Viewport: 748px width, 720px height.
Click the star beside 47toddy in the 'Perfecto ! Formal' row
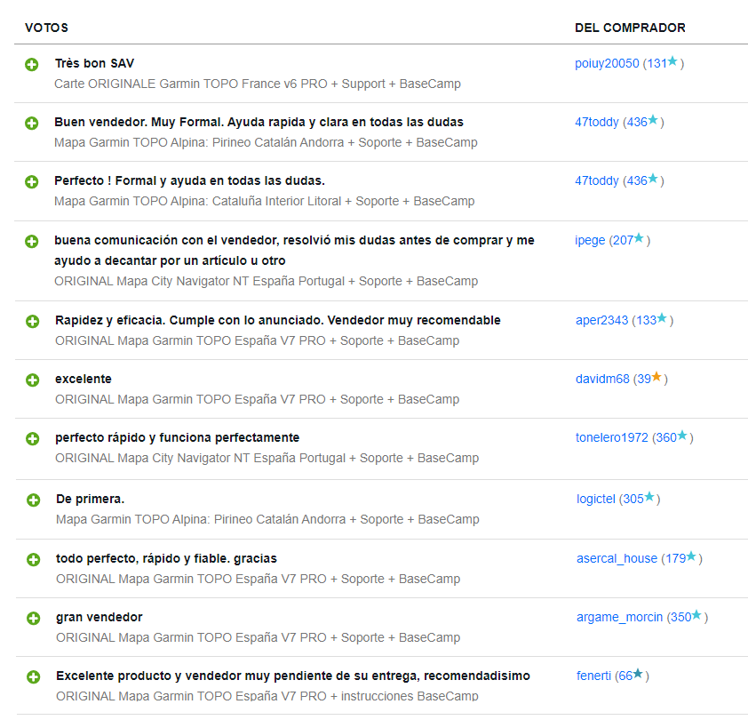coord(653,179)
